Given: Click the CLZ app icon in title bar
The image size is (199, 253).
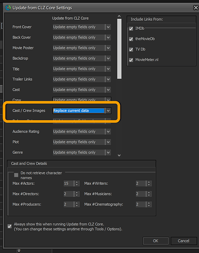Looking at the screenshot, I should click(x=8, y=8).
